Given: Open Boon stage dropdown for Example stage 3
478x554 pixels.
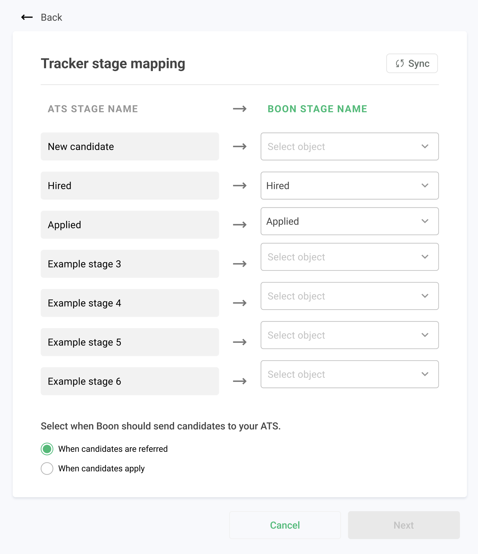Looking at the screenshot, I should click(x=349, y=257).
